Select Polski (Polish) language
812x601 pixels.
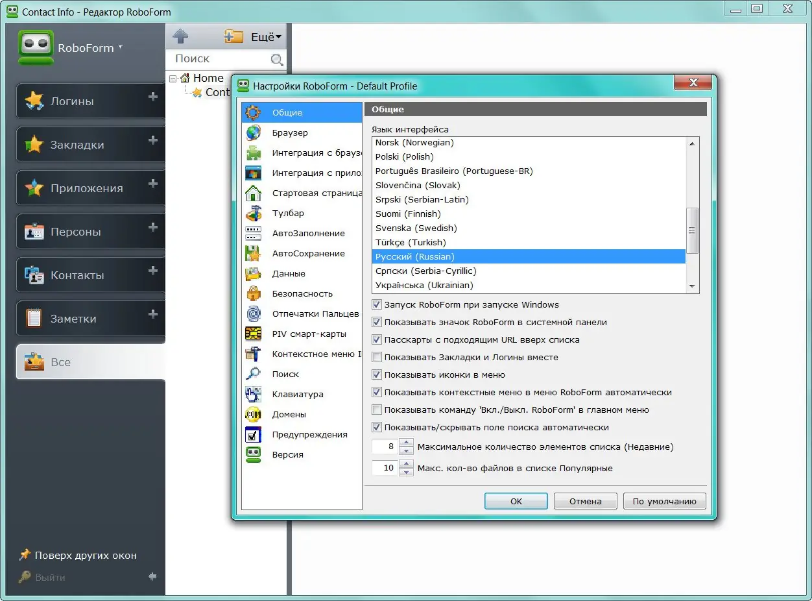pyautogui.click(x=529, y=156)
